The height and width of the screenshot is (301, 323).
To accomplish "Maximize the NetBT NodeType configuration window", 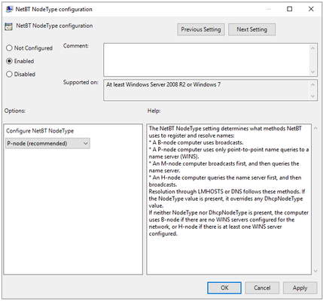I will pyautogui.click(x=289, y=9).
